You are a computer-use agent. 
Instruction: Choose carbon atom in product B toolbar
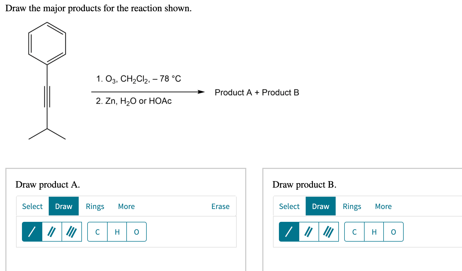354,232
